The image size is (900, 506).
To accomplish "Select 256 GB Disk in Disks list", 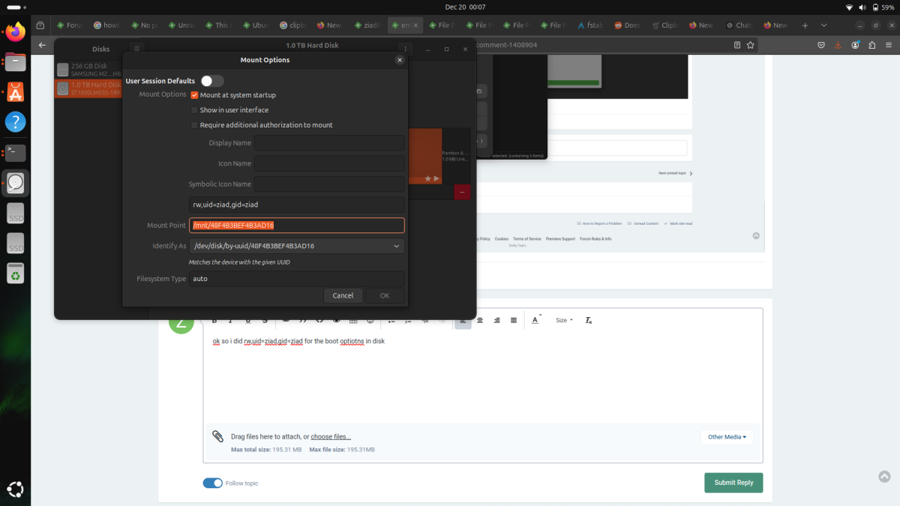I will pos(88,70).
